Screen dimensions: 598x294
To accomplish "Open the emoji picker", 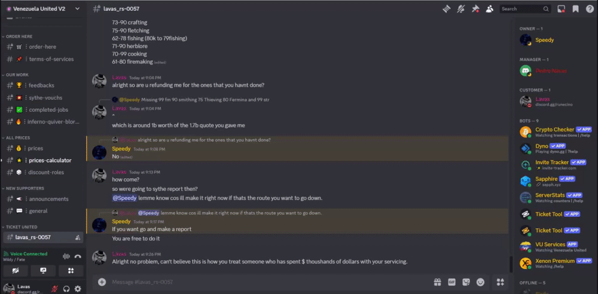I will click(x=480, y=282).
